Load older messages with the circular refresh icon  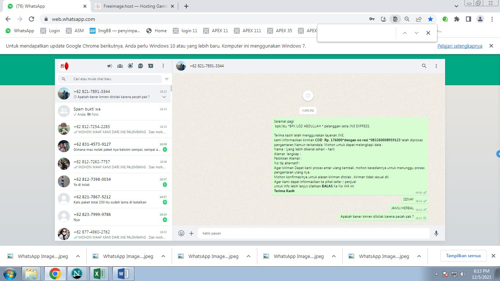tap(308, 96)
